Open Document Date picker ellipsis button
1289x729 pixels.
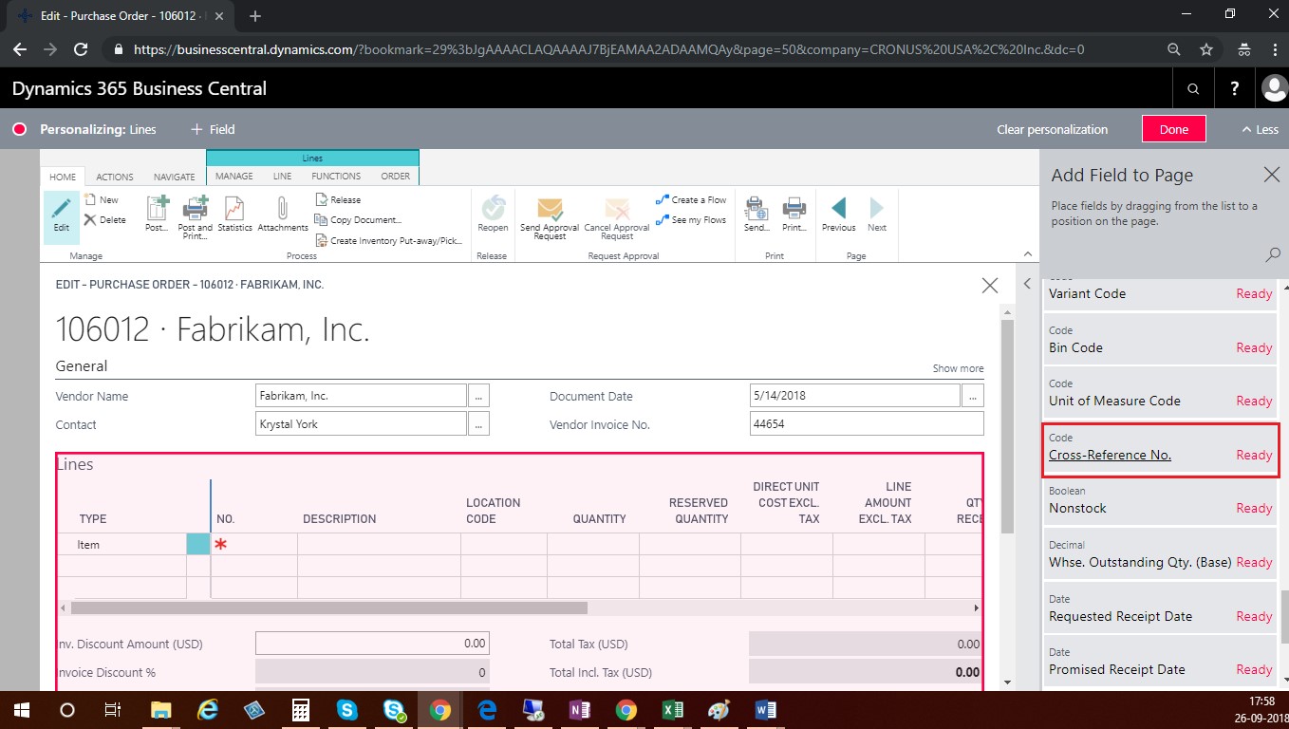click(973, 396)
